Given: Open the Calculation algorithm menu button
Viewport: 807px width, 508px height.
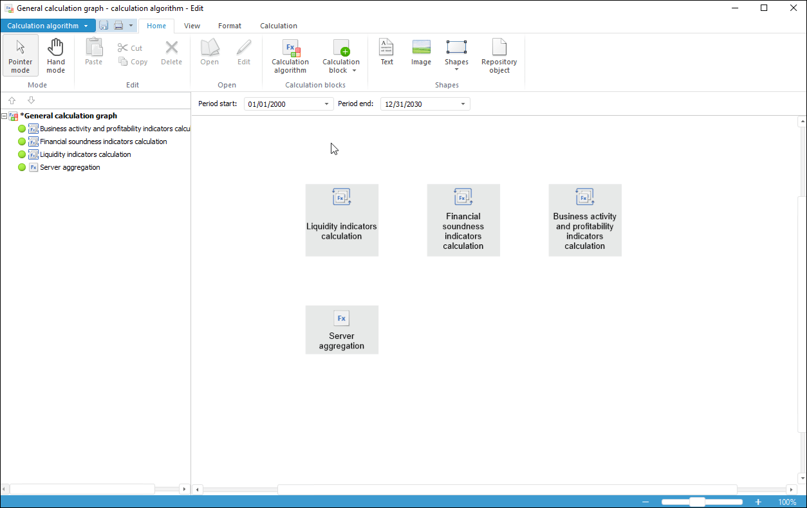Looking at the screenshot, I should pos(48,26).
